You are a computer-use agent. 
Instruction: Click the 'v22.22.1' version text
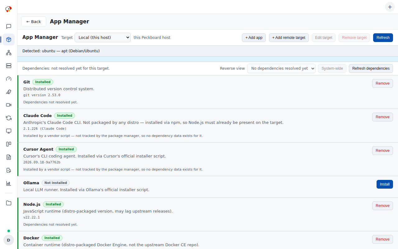coord(32,218)
